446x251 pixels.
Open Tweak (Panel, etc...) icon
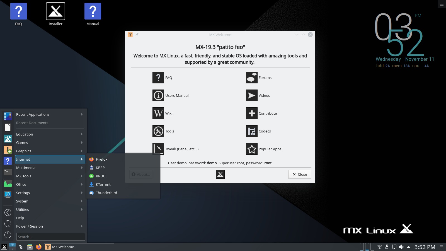(158, 149)
